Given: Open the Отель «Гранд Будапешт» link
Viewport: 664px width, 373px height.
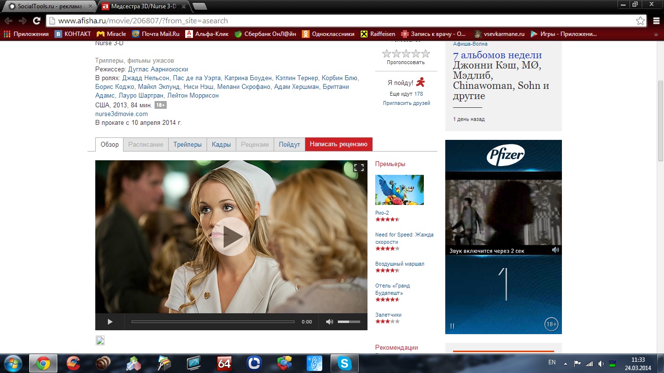Looking at the screenshot, I should click(392, 289).
